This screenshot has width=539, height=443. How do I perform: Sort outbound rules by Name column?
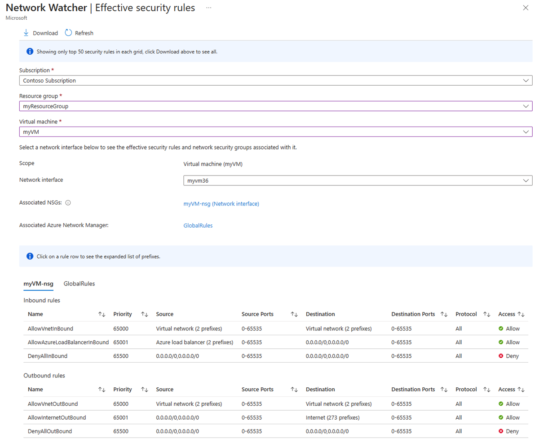point(102,389)
